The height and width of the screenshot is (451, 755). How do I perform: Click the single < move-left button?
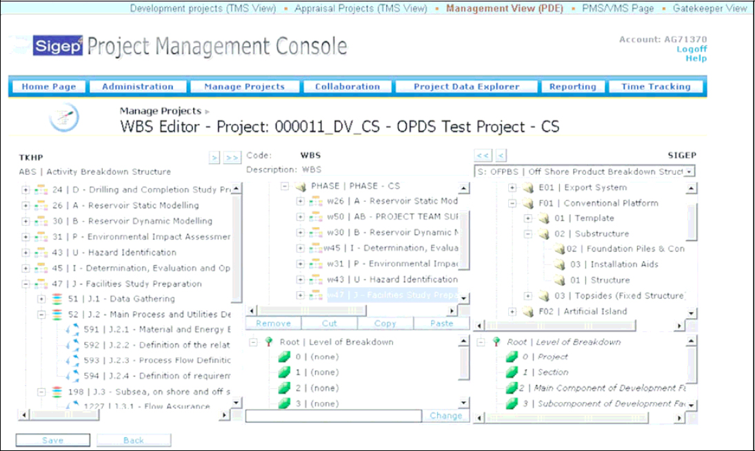tap(501, 156)
